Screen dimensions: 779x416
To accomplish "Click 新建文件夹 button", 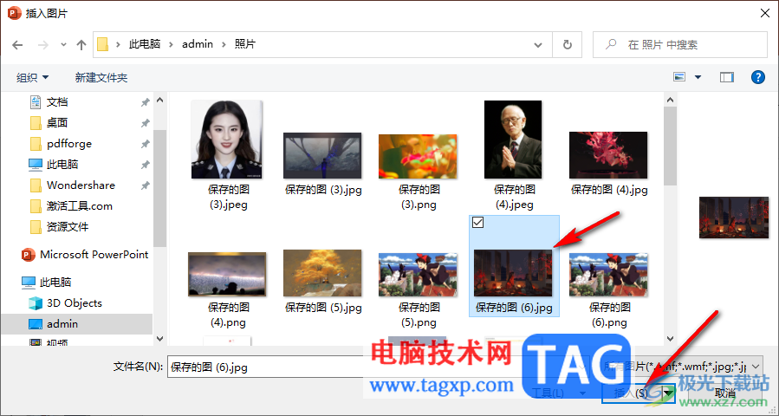I will [x=101, y=77].
